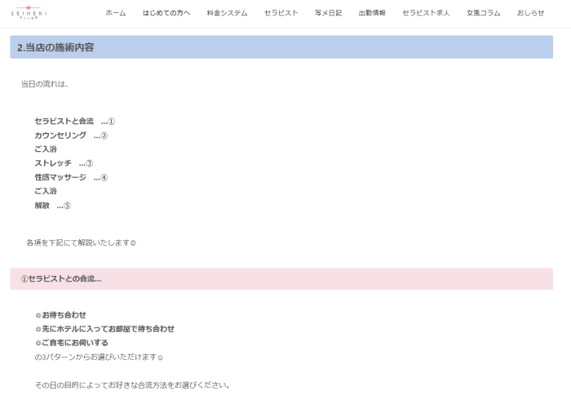The image size is (571, 409).
Task: Click the 各項を下記にて解説いたします sentence
Action: [x=81, y=242]
